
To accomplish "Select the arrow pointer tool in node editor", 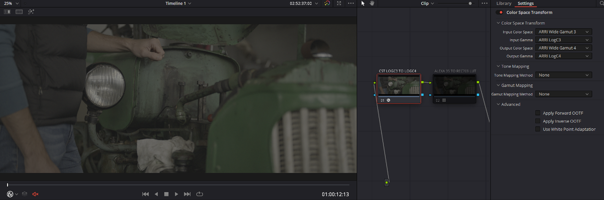I will pyautogui.click(x=363, y=3).
